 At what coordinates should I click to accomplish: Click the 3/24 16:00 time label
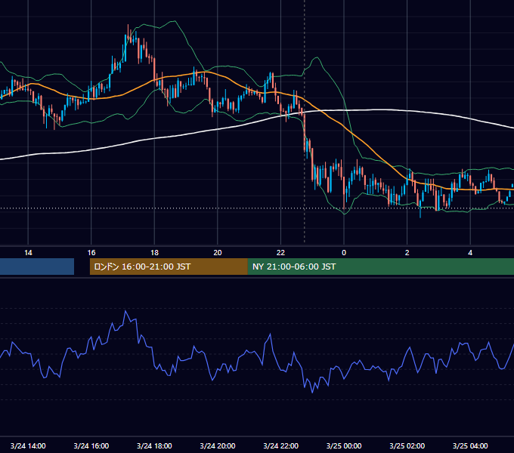tap(91, 445)
